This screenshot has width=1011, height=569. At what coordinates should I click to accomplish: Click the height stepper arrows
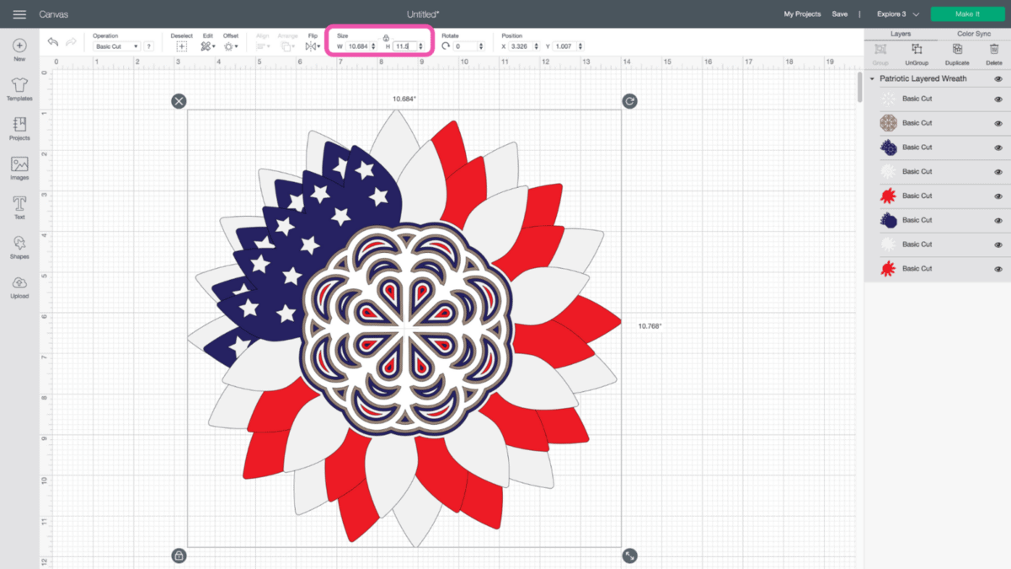[420, 46]
